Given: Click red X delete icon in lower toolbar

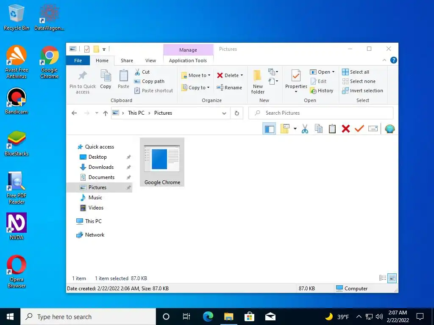Looking at the screenshot, I should 346,129.
